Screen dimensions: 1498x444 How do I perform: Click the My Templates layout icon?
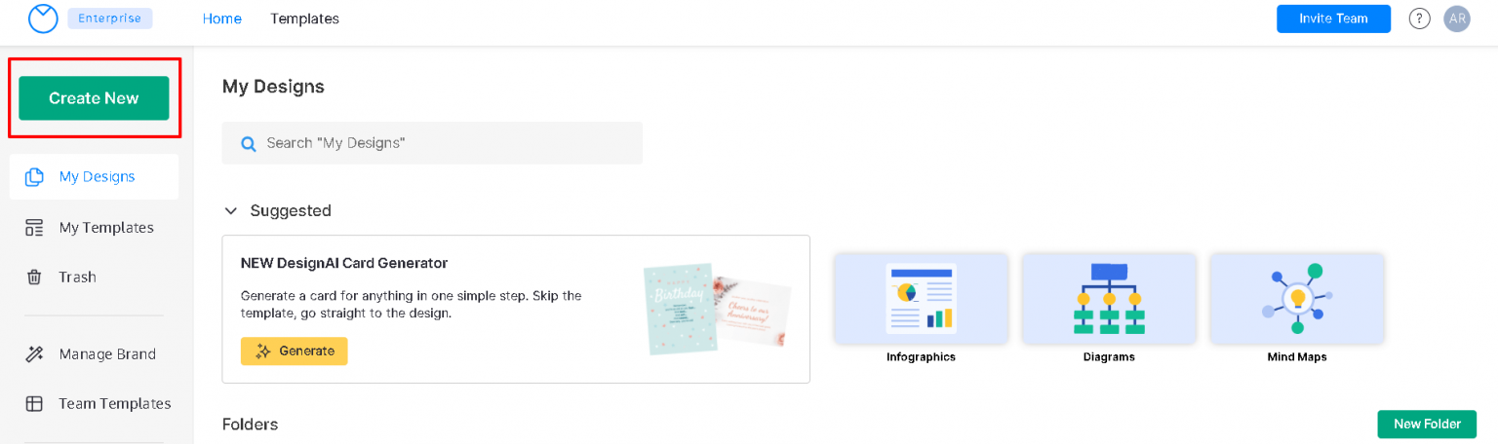click(34, 228)
